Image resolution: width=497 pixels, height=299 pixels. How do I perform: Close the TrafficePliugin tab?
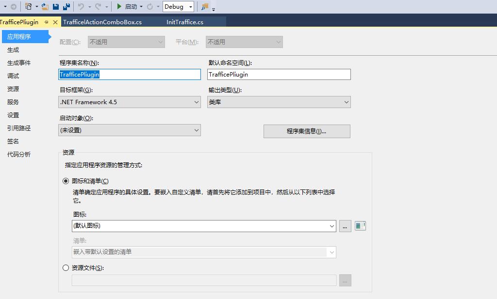coord(55,22)
